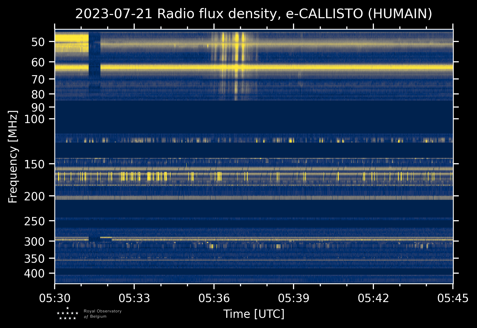Select the 05:33 time tick label
477x328 pixels.
tap(134, 298)
